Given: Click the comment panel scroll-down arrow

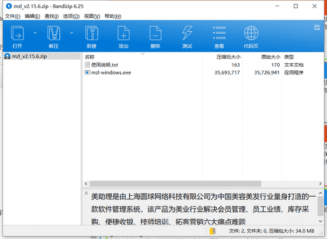Looking at the screenshot, I should coord(321,221).
